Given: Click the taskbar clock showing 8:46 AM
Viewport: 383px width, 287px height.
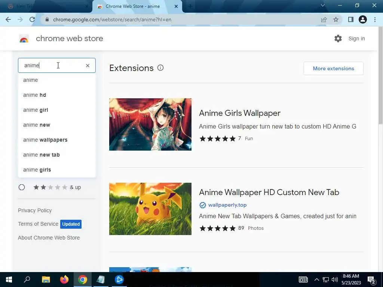Looking at the screenshot, I should point(351,280).
